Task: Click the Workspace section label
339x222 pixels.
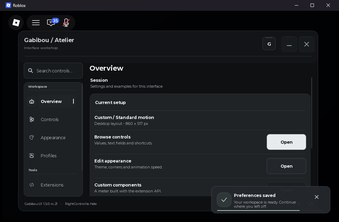Action: click(x=37, y=86)
